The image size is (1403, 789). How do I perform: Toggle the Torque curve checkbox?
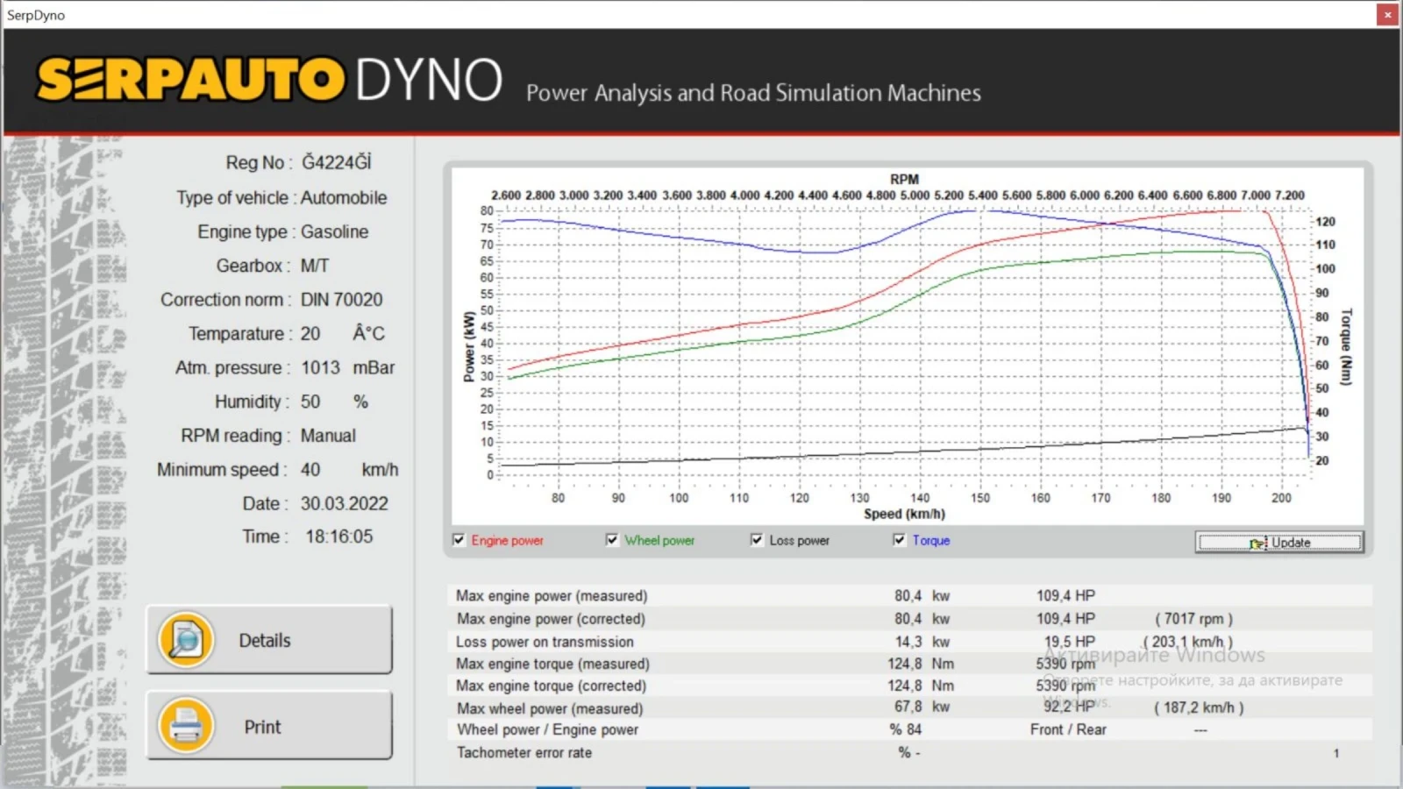899,540
